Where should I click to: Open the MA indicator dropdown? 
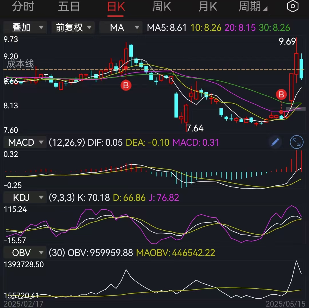tap(120, 27)
